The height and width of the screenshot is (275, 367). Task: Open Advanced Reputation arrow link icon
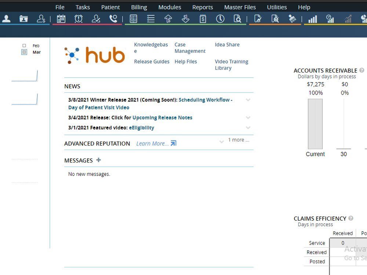174,143
